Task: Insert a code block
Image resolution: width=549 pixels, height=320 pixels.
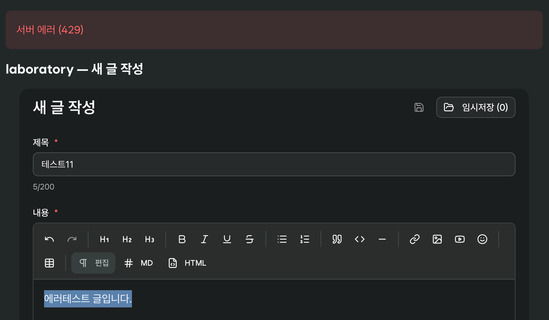Action: [360, 239]
